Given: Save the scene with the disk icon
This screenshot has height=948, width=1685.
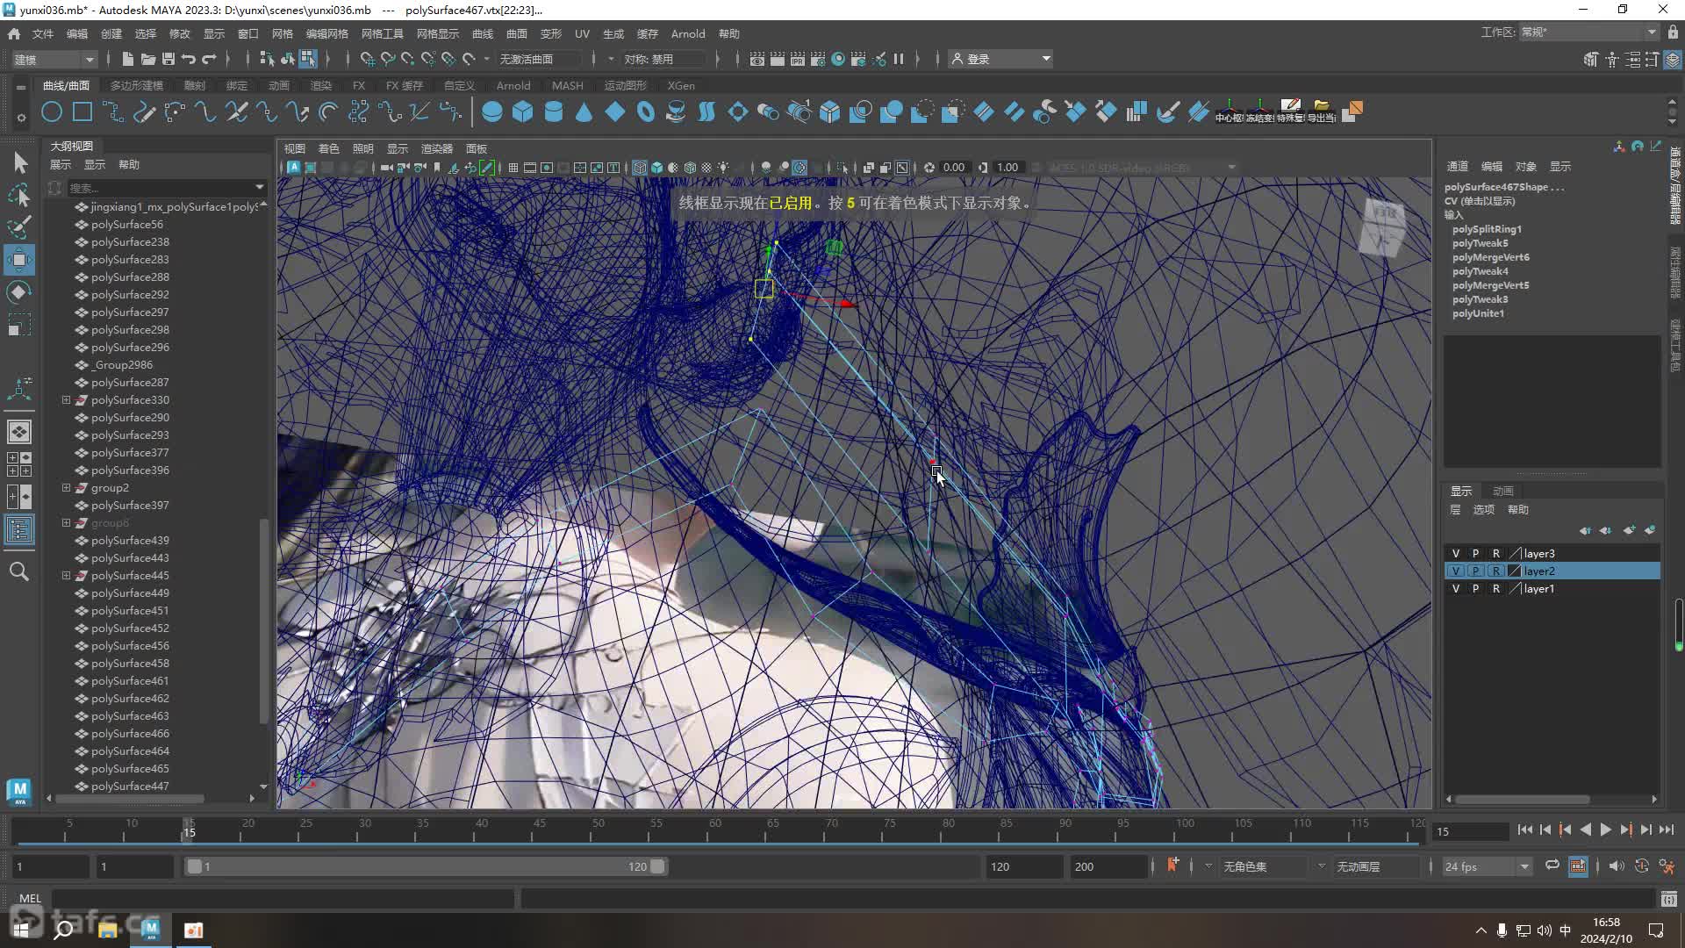Looking at the screenshot, I should pyautogui.click(x=168, y=59).
